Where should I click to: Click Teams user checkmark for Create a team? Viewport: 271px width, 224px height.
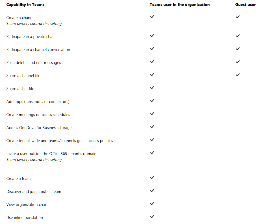[152, 178]
